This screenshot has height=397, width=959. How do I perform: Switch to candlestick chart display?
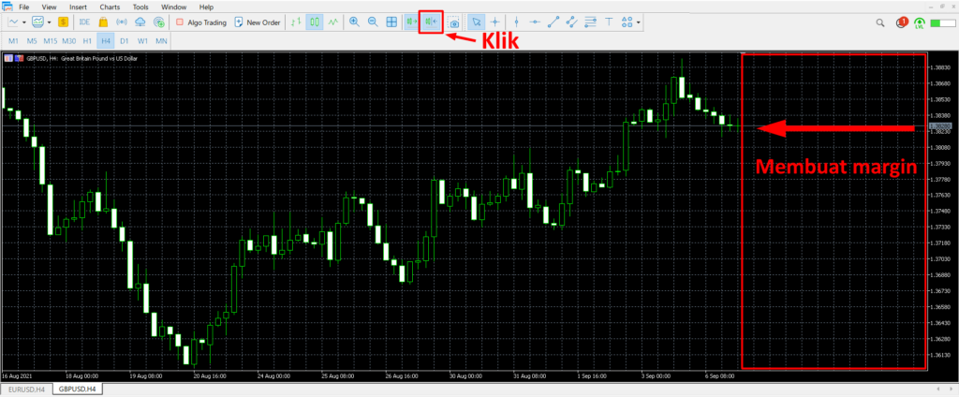pos(315,22)
